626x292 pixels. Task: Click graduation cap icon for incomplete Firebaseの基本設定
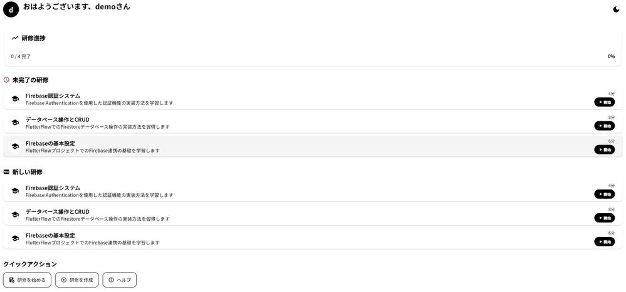(15, 146)
